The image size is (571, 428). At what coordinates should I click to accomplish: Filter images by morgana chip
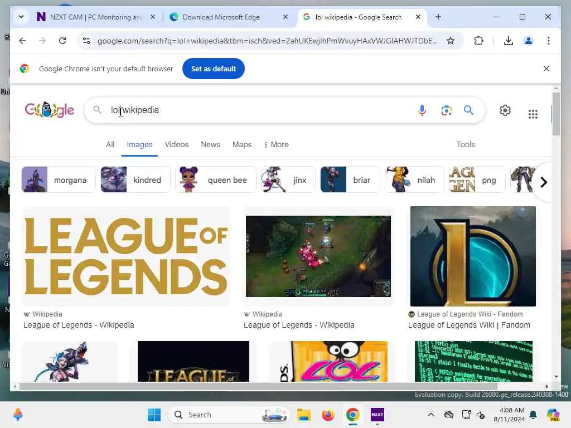pos(58,179)
